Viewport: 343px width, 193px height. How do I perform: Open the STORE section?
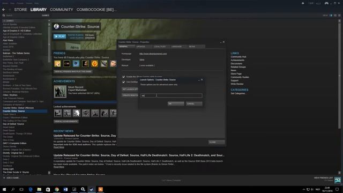pos(20,10)
